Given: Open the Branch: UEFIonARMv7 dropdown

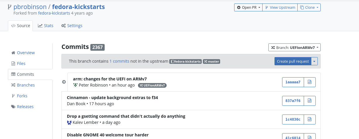Looking at the screenshot, I should 294,47.
